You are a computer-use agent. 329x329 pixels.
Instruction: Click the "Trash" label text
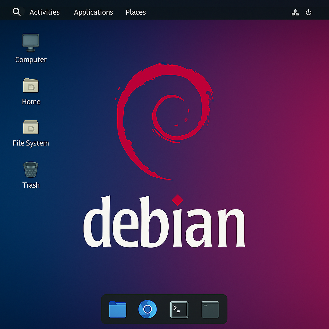31,185
